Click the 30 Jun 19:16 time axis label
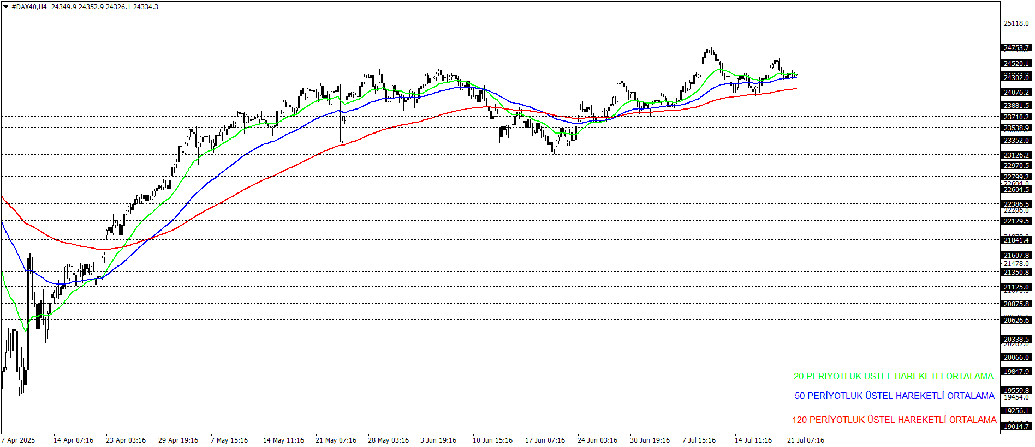This screenshot has width=1035, height=447. tap(650, 440)
